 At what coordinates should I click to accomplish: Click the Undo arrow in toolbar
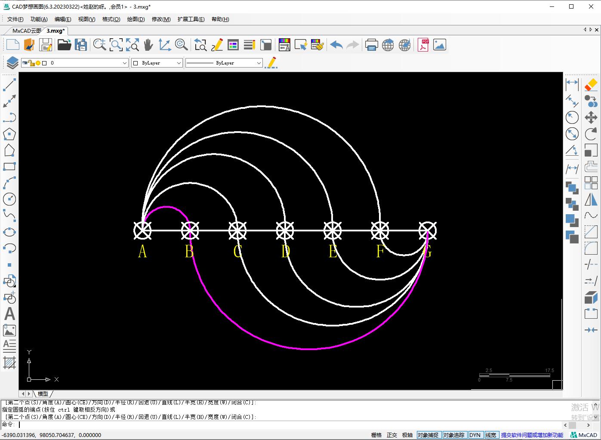336,45
